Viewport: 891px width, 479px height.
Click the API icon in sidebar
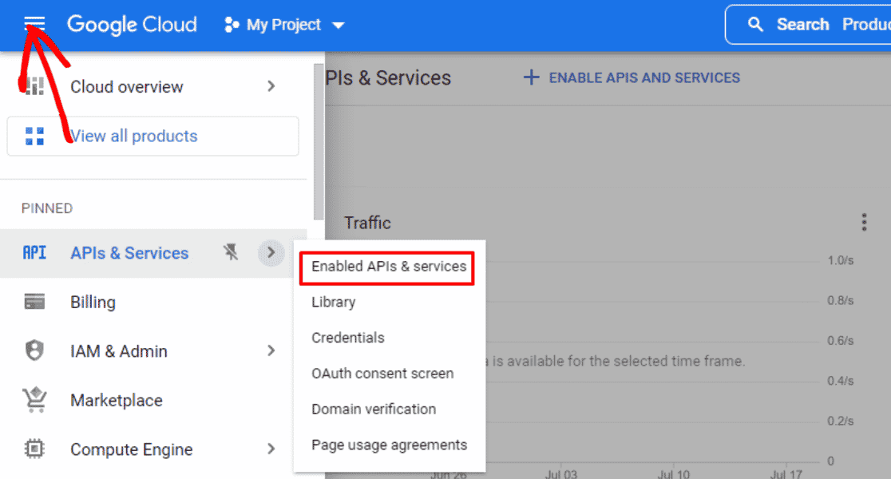point(34,253)
